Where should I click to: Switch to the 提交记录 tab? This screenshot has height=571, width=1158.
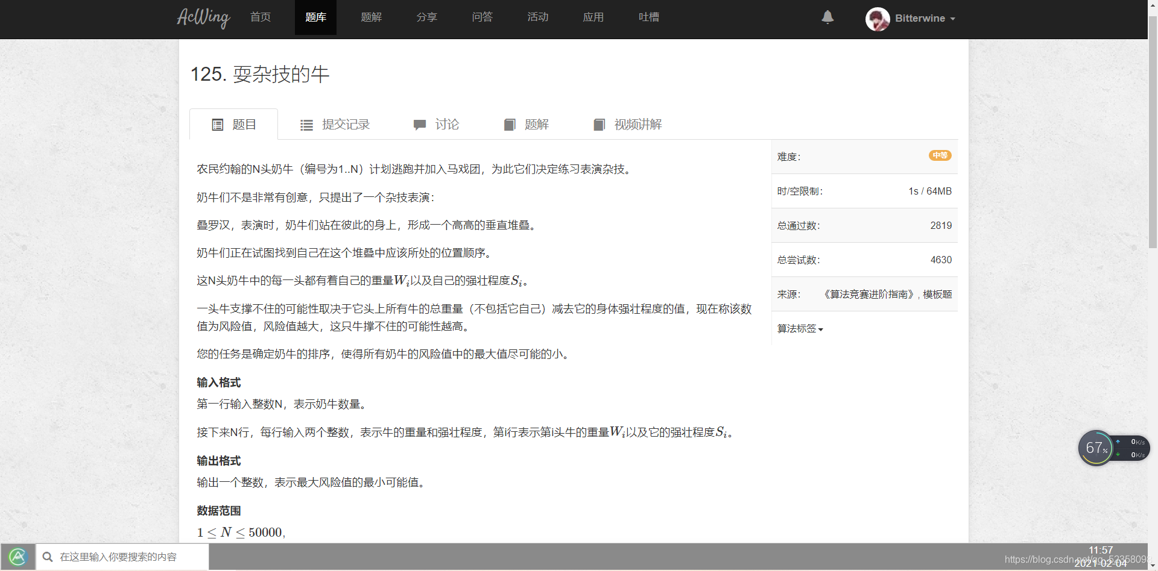point(335,125)
